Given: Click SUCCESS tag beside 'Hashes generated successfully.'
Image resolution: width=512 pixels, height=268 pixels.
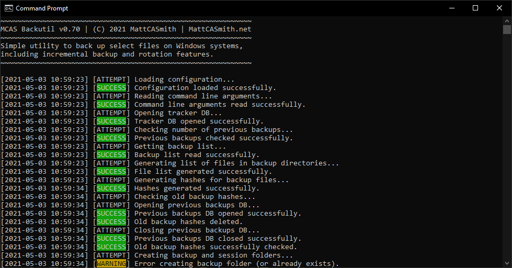Looking at the screenshot, I should 111,188.
